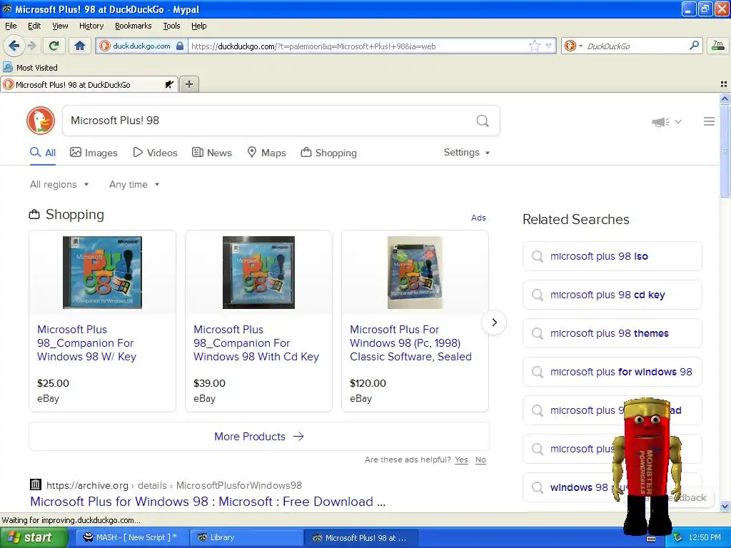
Task: Open the Edit menu
Action: coord(34,26)
